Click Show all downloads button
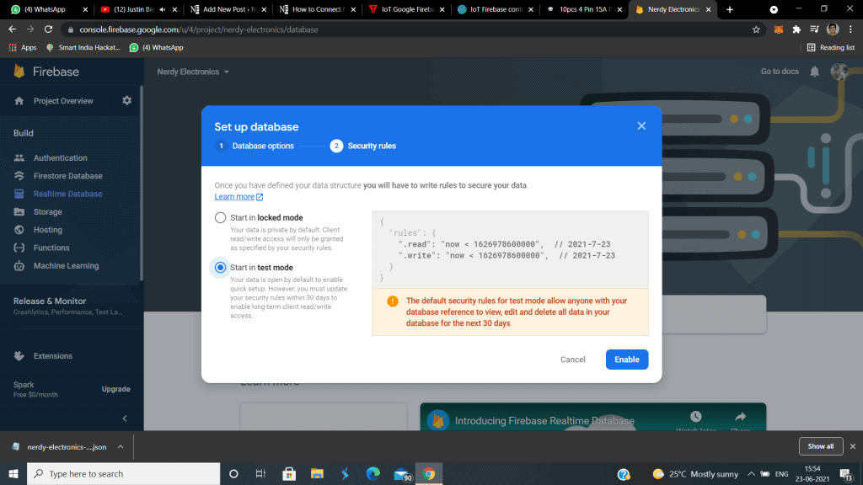Screen dimensions: 863x485 [821, 446]
